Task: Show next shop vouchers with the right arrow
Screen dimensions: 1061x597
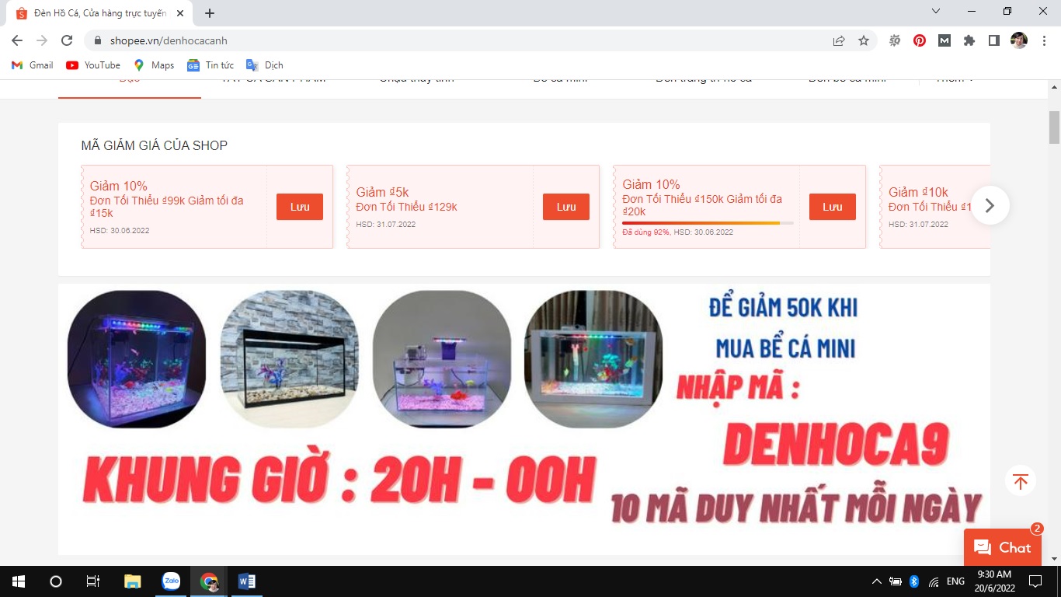Action: pos(990,206)
